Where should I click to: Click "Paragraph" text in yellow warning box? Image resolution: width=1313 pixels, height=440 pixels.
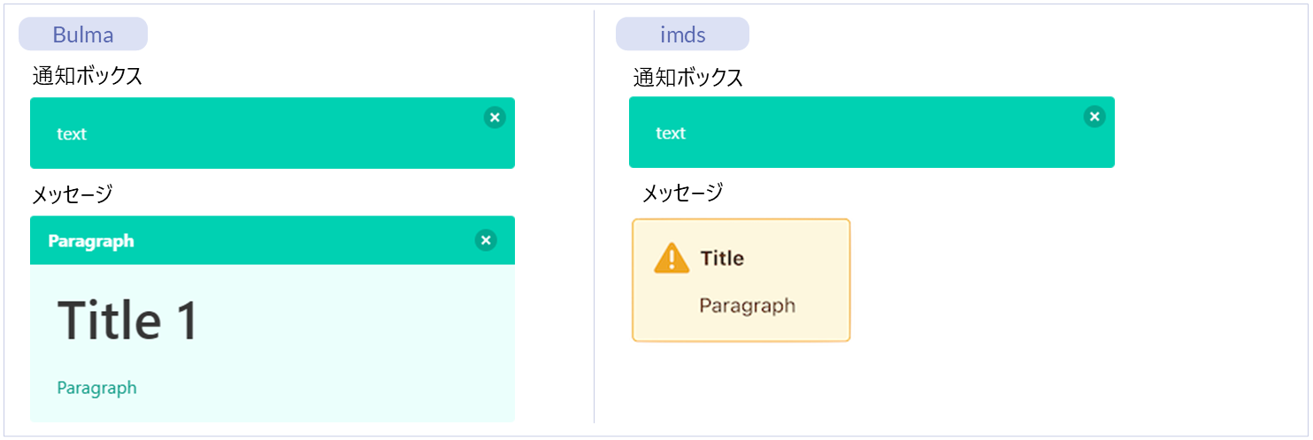[x=747, y=306]
